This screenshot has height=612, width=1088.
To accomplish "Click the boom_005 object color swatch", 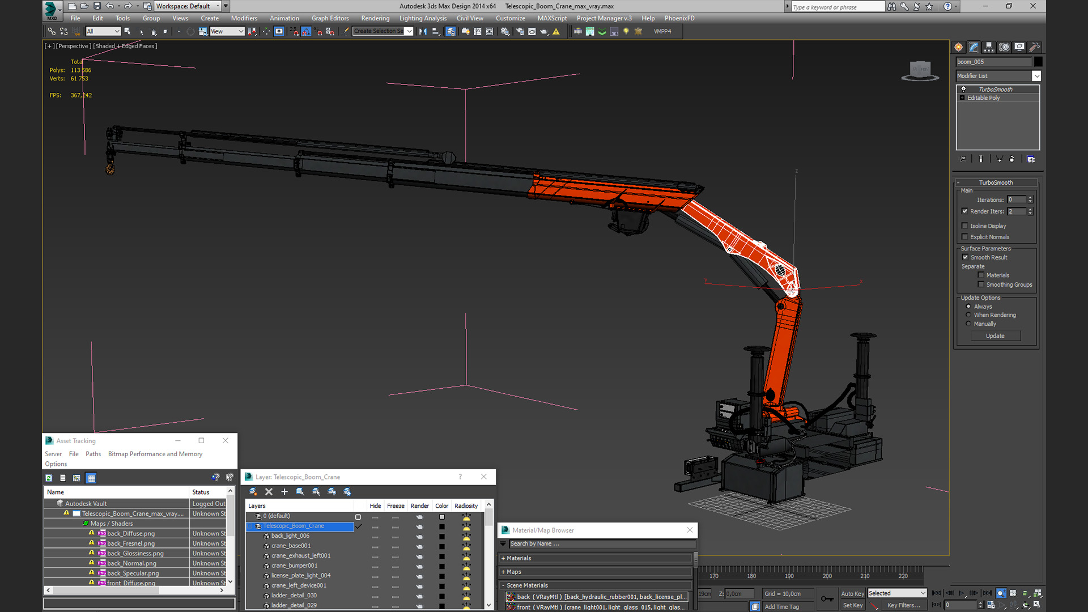I will (x=1038, y=62).
